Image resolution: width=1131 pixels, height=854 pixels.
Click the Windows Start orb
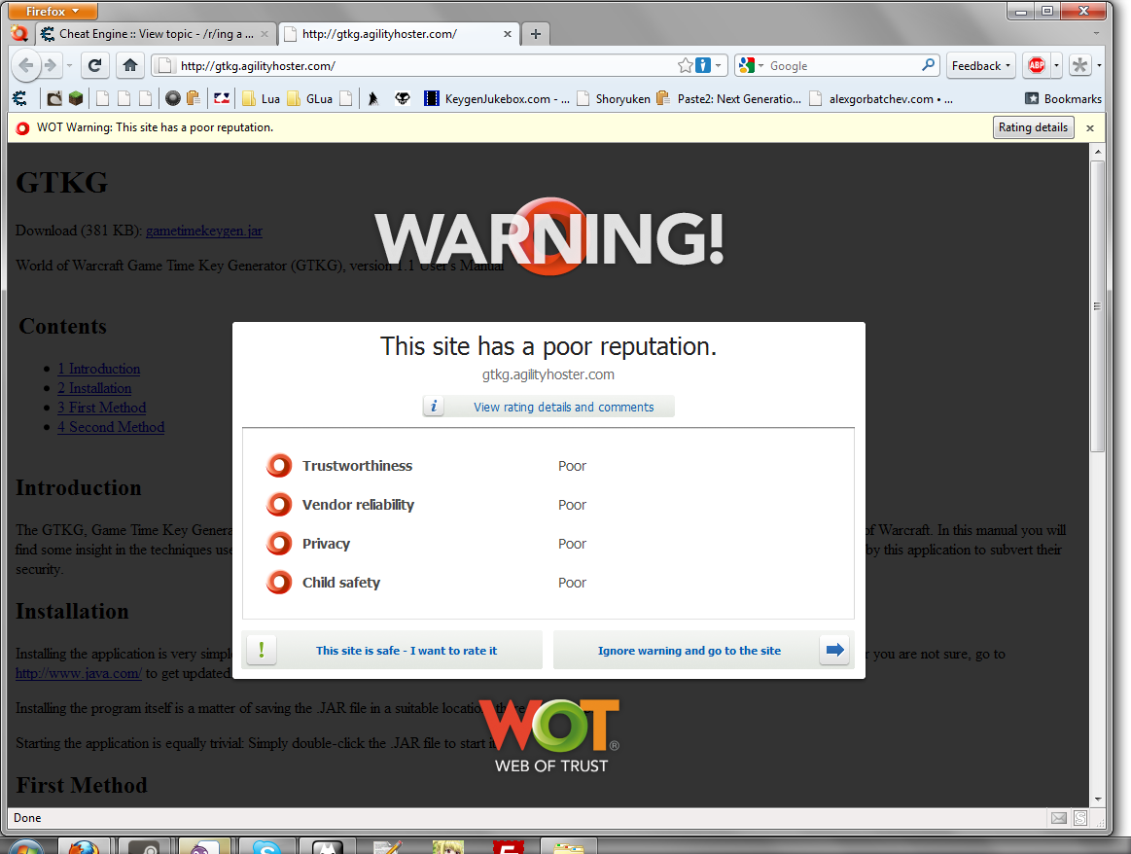(x=26, y=847)
